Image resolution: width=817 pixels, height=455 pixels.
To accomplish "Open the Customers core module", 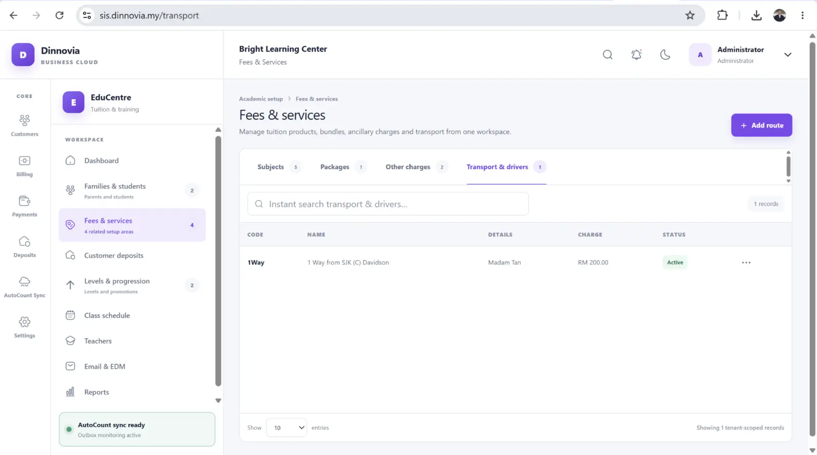I will [25, 125].
